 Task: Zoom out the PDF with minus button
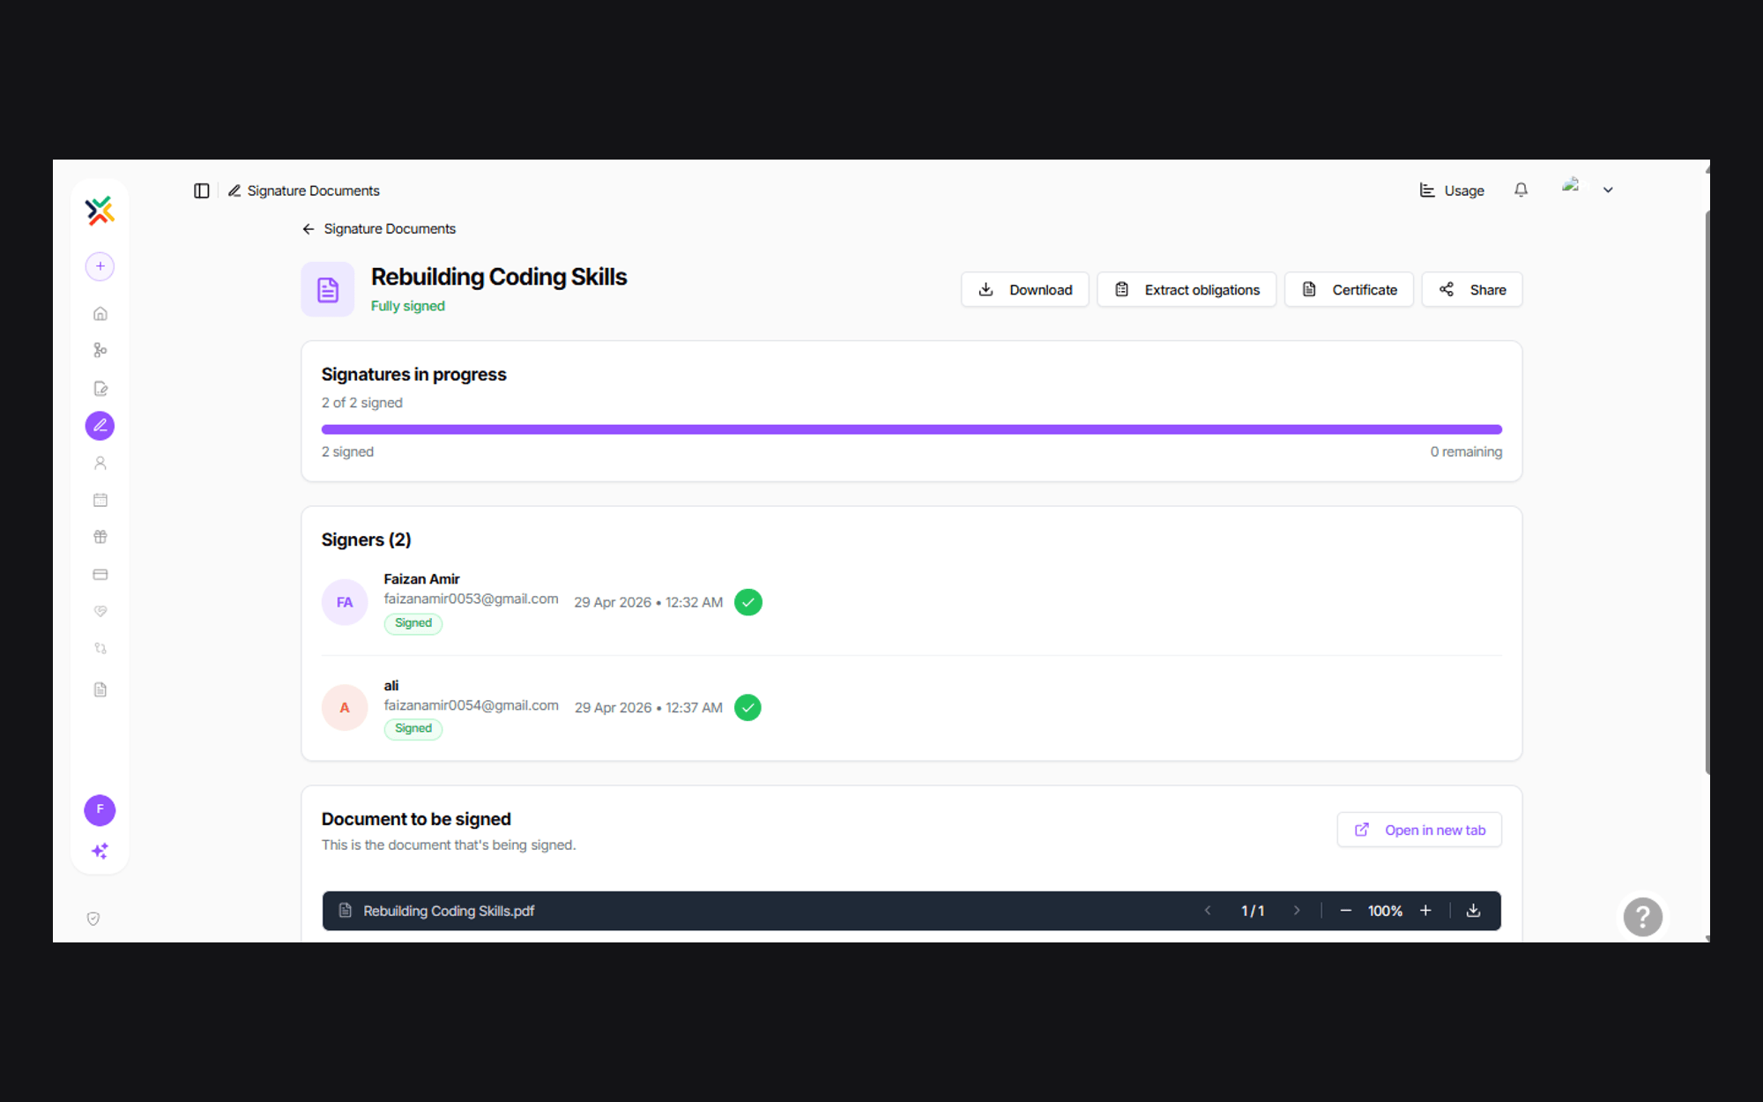(1345, 911)
